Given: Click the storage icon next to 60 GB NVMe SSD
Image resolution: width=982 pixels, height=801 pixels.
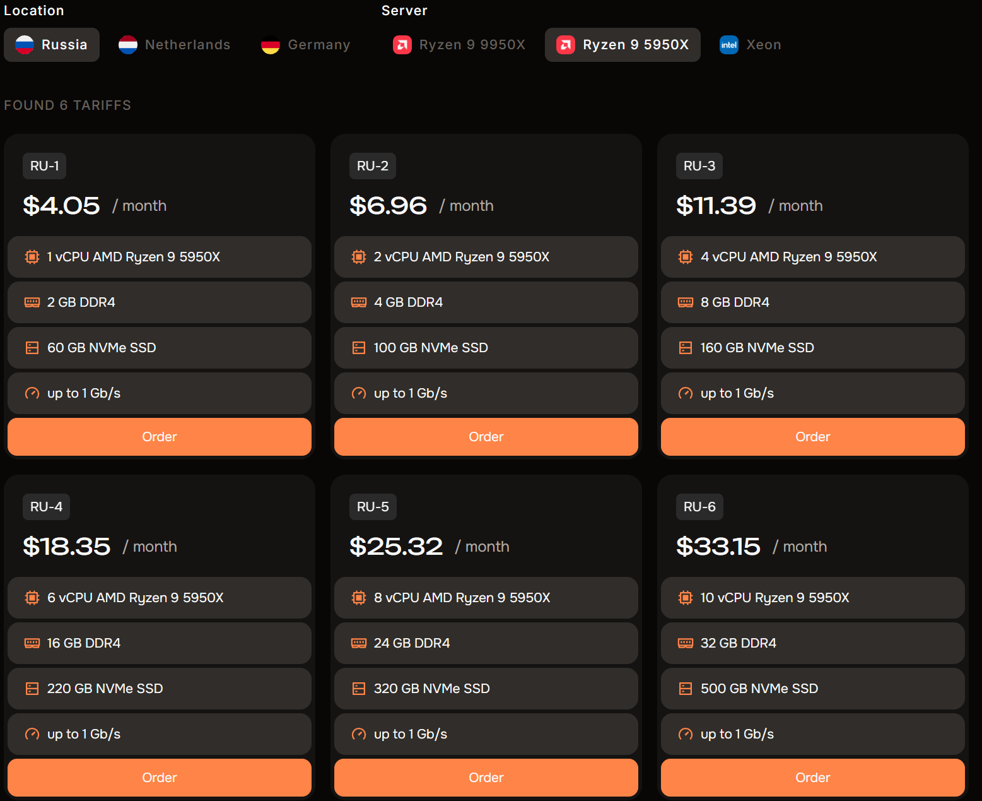Looking at the screenshot, I should click(x=32, y=348).
